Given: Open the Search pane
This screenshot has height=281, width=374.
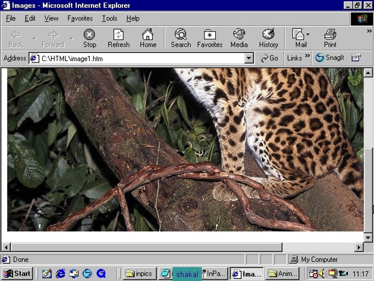Looking at the screenshot, I should coord(181,38).
